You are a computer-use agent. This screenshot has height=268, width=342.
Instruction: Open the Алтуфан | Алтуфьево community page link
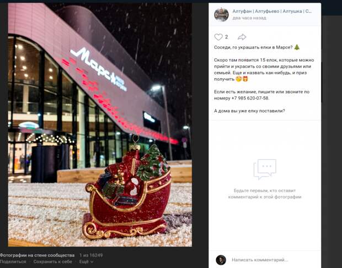click(x=272, y=11)
